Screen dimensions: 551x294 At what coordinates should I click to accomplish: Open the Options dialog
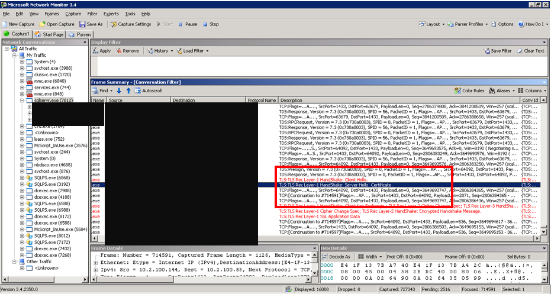coord(502,24)
